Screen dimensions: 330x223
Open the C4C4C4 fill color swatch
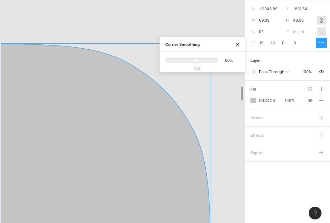click(x=253, y=100)
